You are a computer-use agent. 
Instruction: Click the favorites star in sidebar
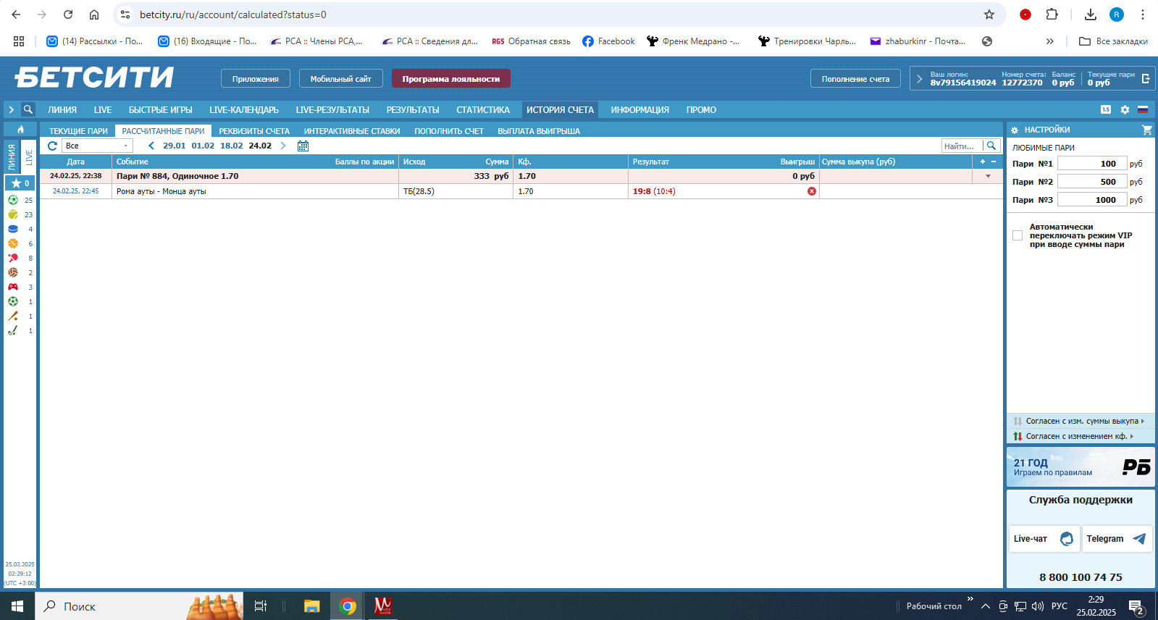[x=17, y=183]
